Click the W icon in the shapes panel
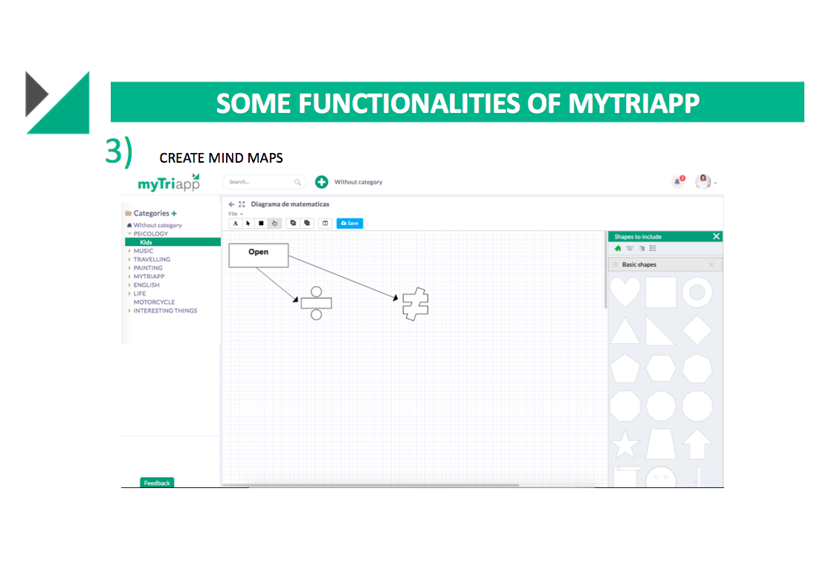The width and height of the screenshot is (814, 575). (630, 249)
